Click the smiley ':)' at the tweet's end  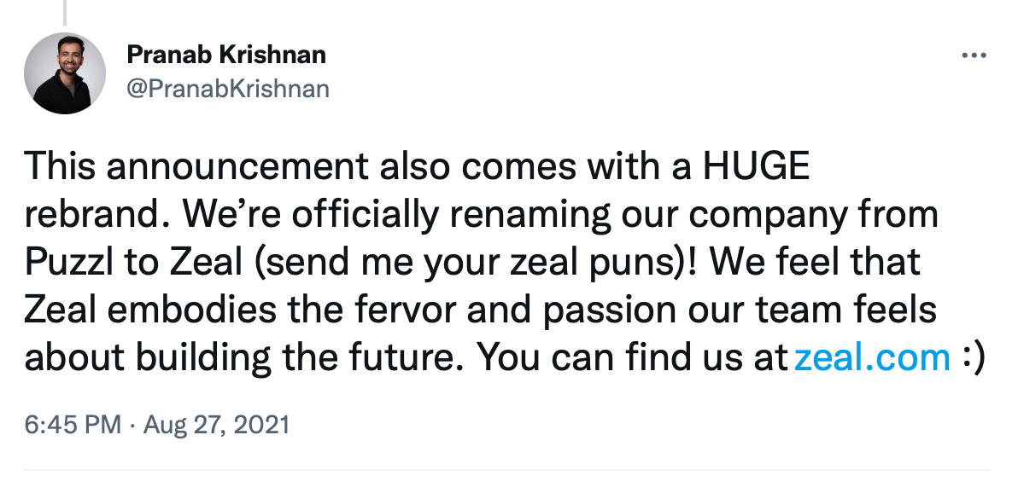pos(974,358)
